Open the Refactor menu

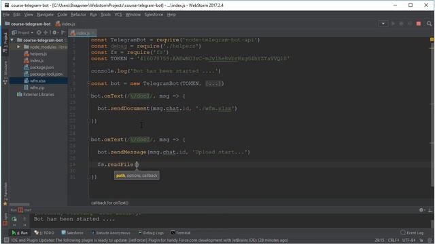[79, 15]
